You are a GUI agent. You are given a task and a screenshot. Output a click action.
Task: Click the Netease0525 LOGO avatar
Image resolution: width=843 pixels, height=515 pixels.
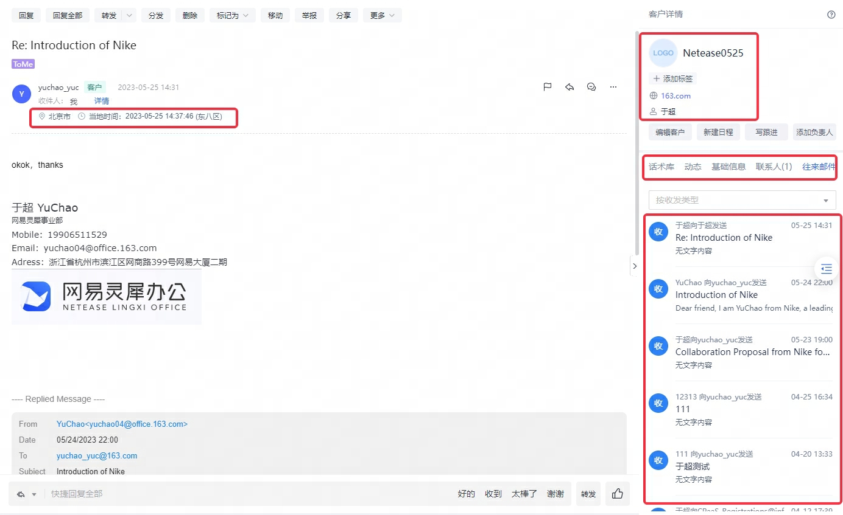pyautogui.click(x=663, y=53)
